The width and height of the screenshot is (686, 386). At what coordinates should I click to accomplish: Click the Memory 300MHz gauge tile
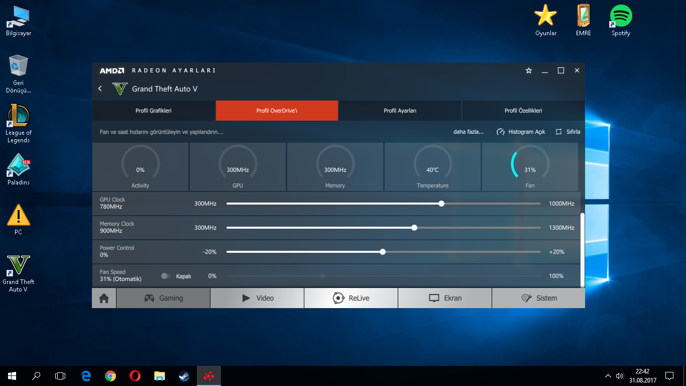[x=335, y=167]
